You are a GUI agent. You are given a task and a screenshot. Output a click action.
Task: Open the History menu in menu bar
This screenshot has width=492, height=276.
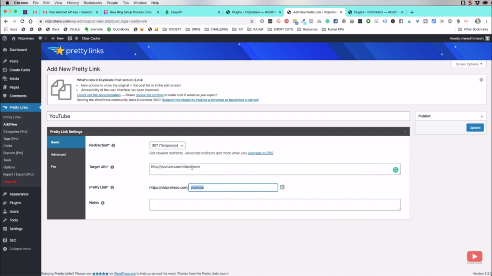click(73, 3)
